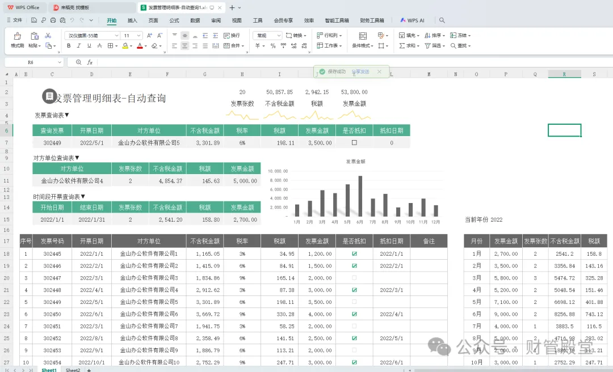This screenshot has height=372, width=613.
Task: Click the Filter (筛选) button
Action: [435, 46]
